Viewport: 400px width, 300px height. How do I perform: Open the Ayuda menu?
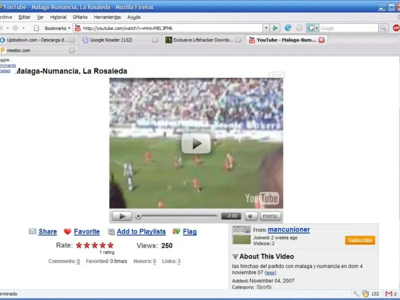click(x=134, y=17)
